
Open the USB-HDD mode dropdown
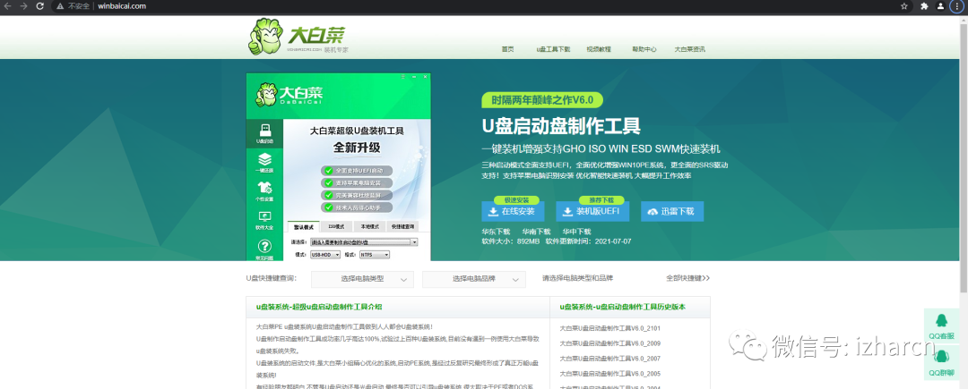[x=325, y=254]
